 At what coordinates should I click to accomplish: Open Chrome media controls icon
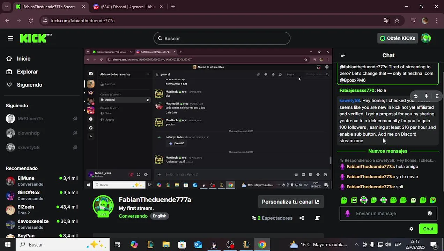(x=413, y=21)
